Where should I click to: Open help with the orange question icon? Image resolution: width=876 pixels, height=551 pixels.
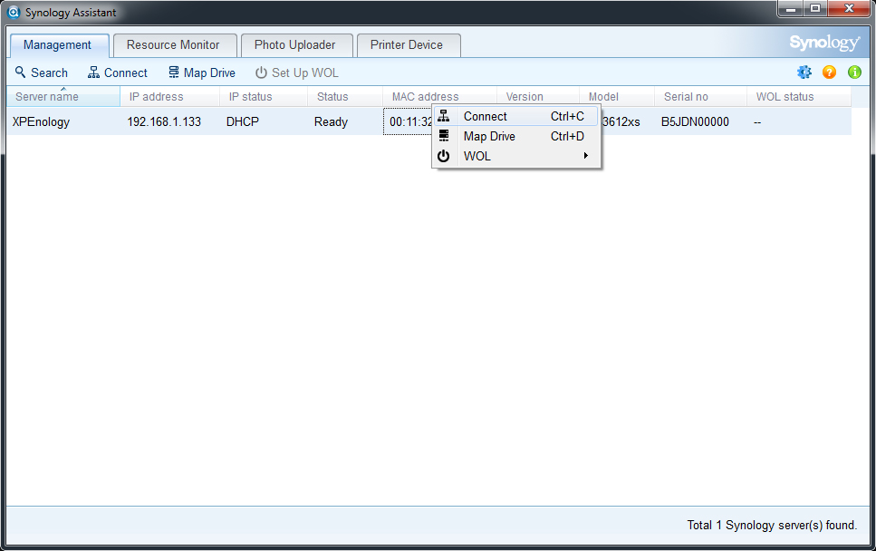pos(829,72)
